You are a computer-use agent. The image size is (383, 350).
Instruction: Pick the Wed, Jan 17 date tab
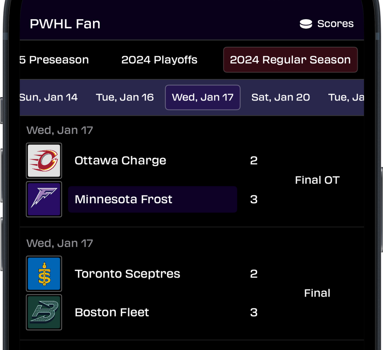click(203, 97)
